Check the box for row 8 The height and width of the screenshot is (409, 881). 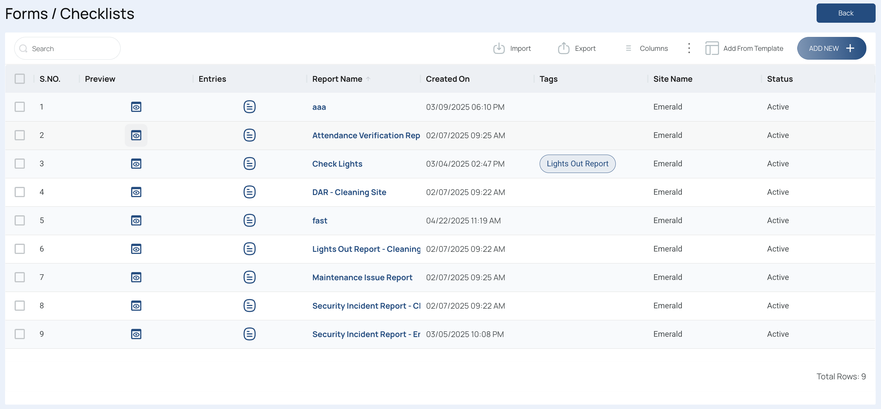click(x=20, y=305)
